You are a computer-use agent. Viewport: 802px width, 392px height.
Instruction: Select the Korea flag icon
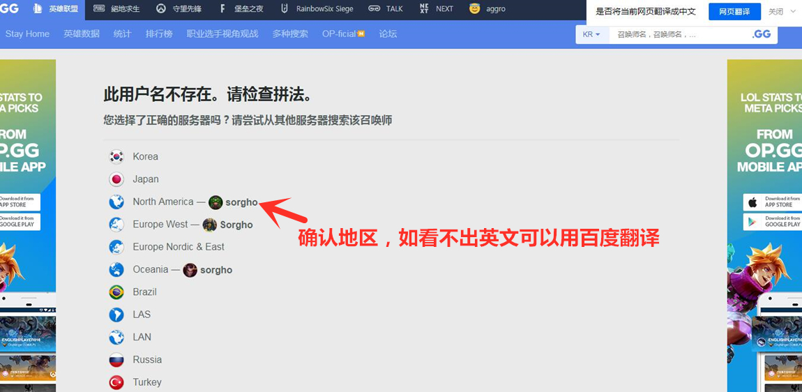(x=116, y=157)
